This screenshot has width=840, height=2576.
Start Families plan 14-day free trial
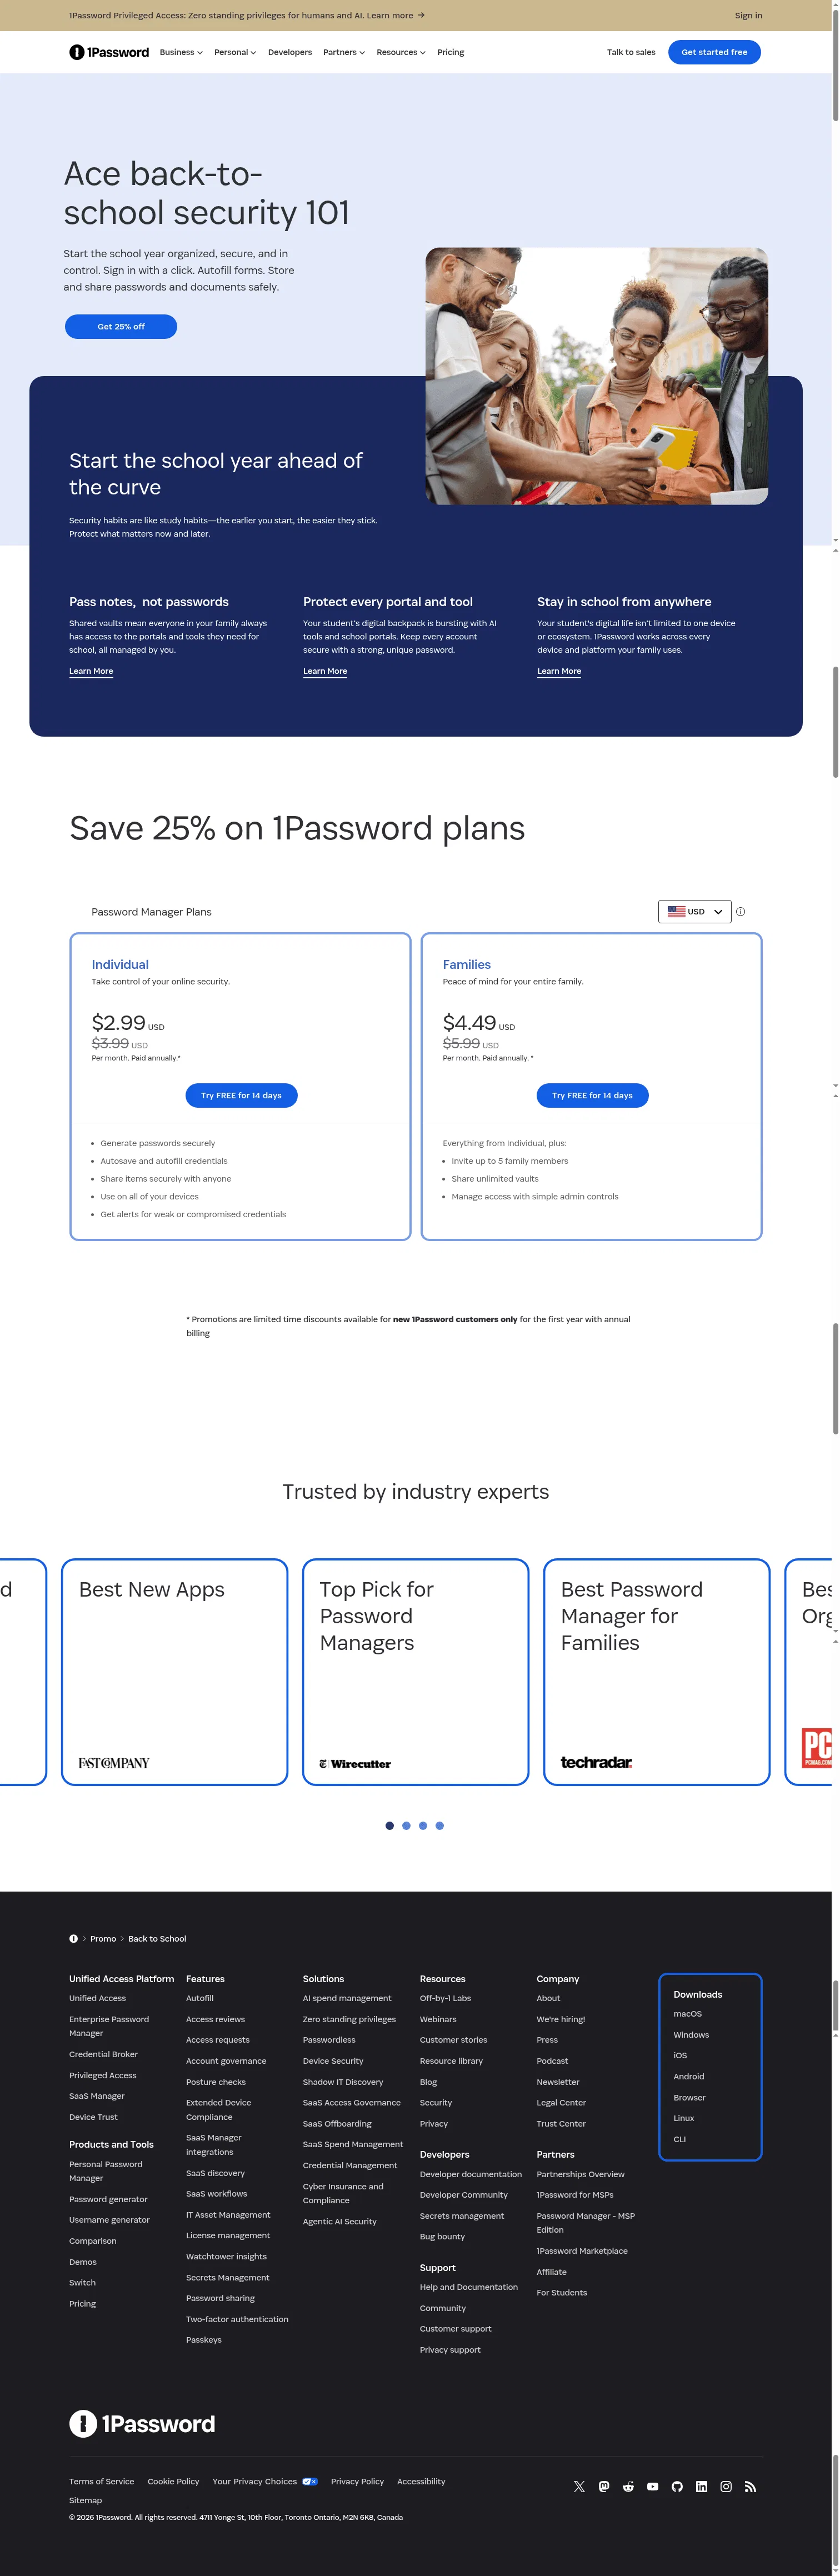click(x=592, y=1095)
